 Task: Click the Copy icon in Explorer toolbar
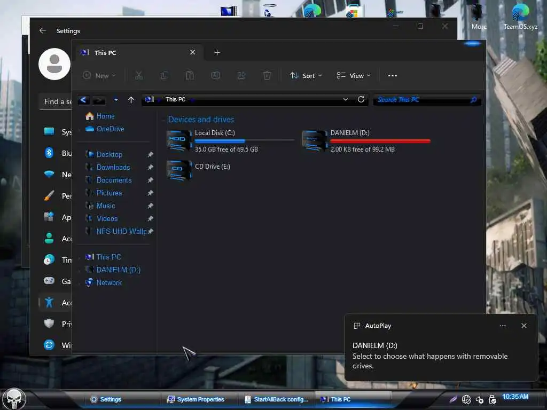point(165,75)
